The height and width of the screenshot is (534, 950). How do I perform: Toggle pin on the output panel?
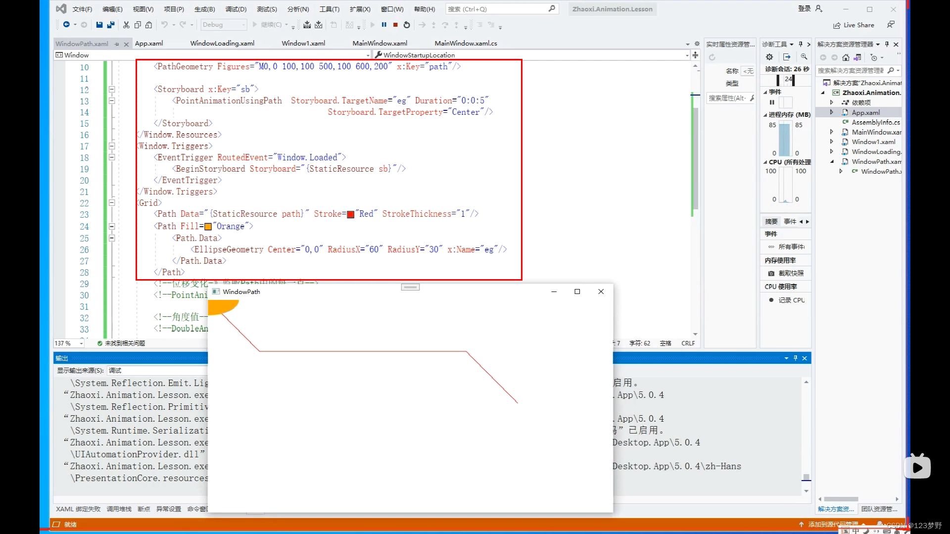pos(796,358)
